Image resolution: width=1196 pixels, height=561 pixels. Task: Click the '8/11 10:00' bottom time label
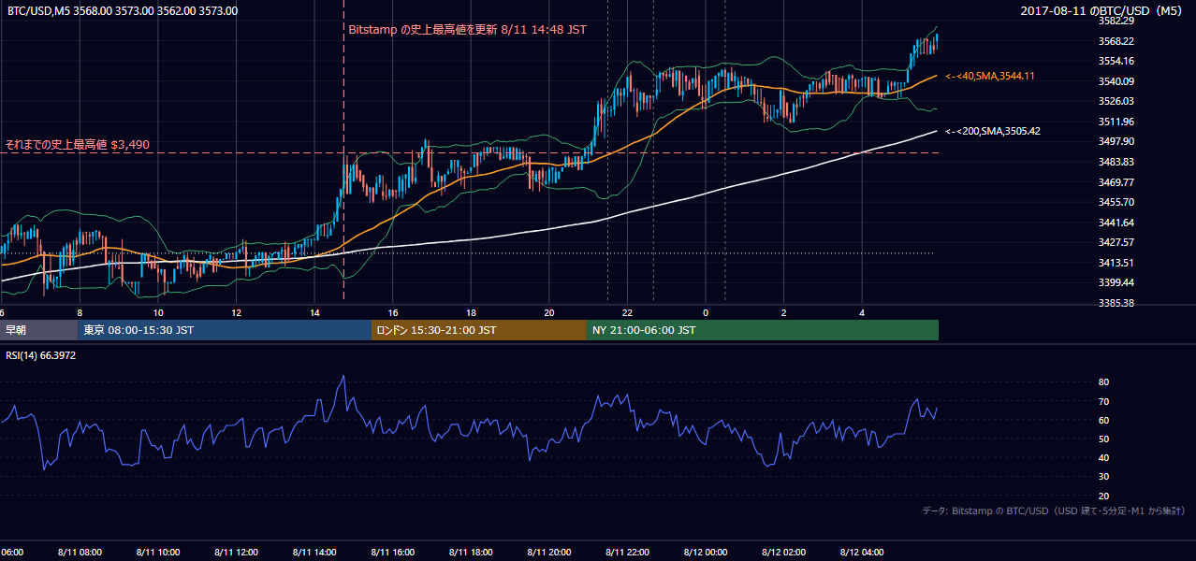click(158, 553)
